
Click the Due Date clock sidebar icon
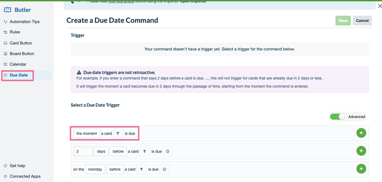tap(6, 75)
